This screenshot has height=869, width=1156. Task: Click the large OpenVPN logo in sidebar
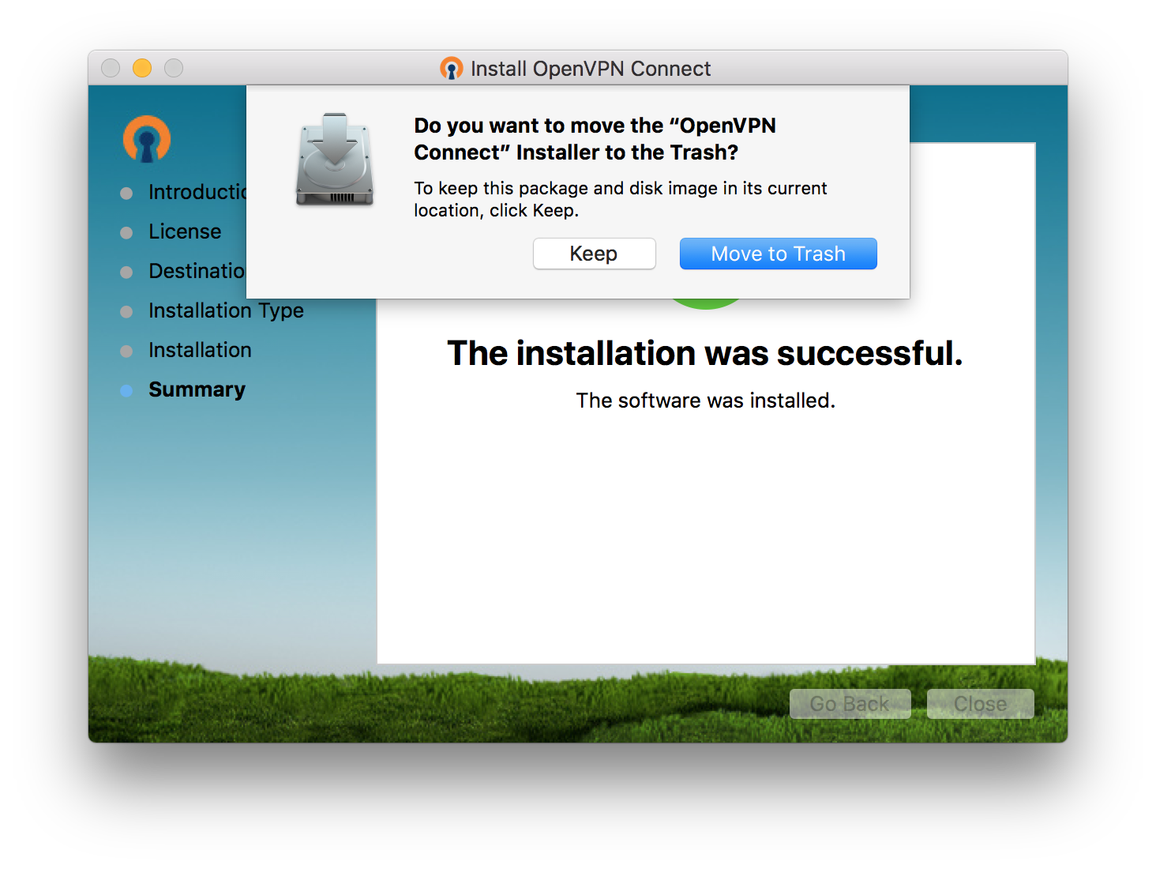point(147,139)
